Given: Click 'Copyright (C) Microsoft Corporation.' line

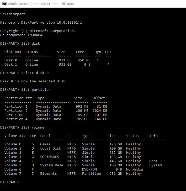Looking at the screenshot, I should tap(38, 31).
